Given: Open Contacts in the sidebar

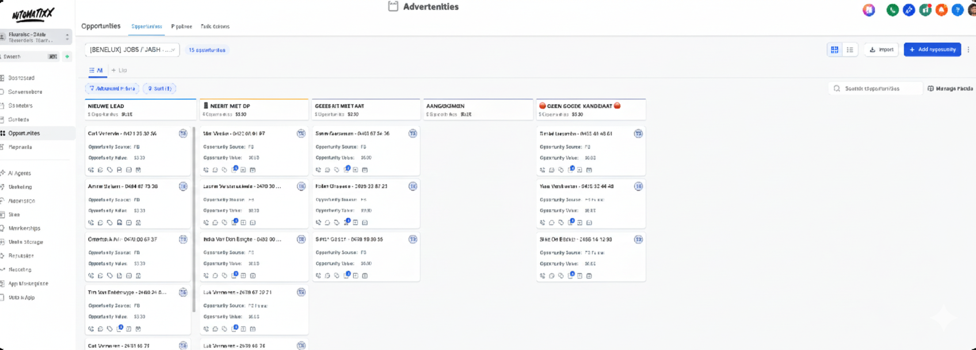Looking at the screenshot, I should [x=19, y=119].
